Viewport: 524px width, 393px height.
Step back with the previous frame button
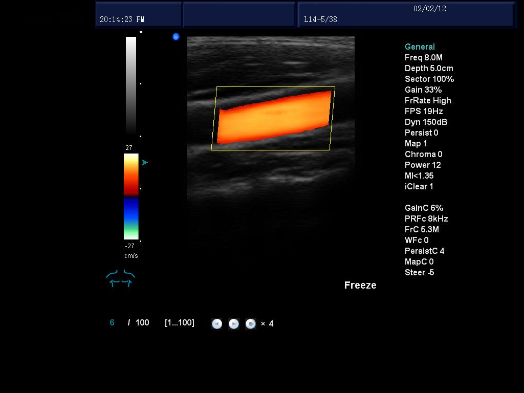tap(217, 323)
